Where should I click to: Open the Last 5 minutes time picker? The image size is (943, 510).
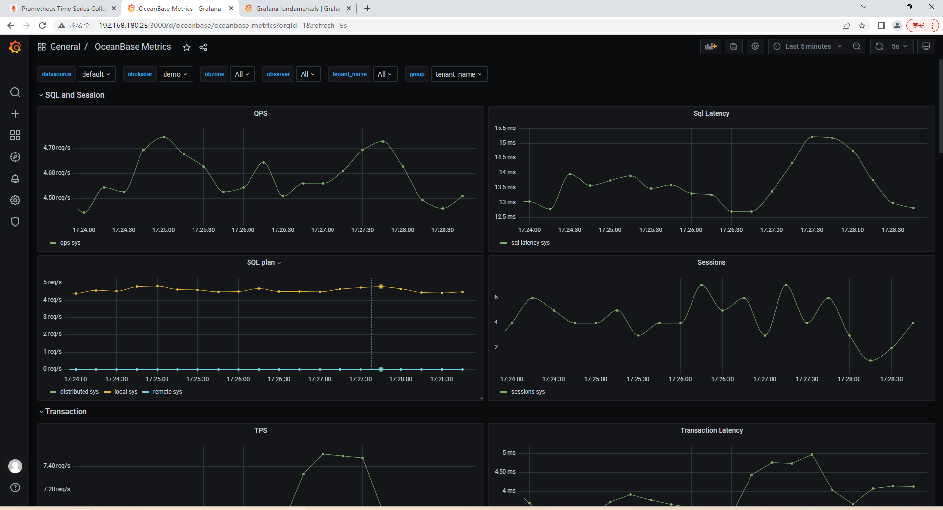click(x=807, y=46)
